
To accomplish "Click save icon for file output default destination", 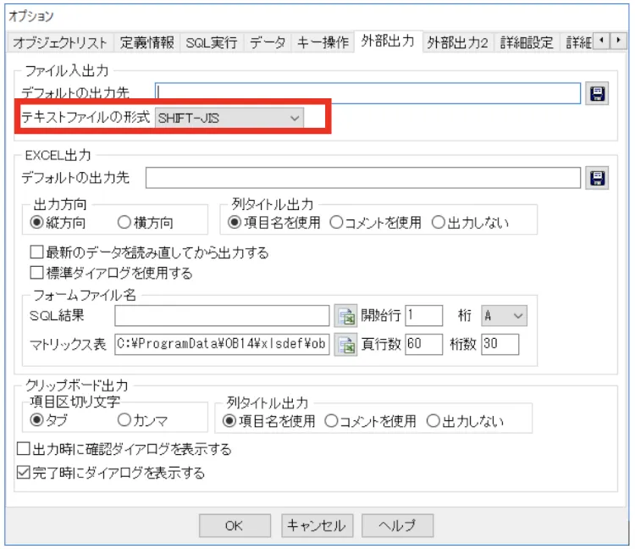I will point(597,94).
